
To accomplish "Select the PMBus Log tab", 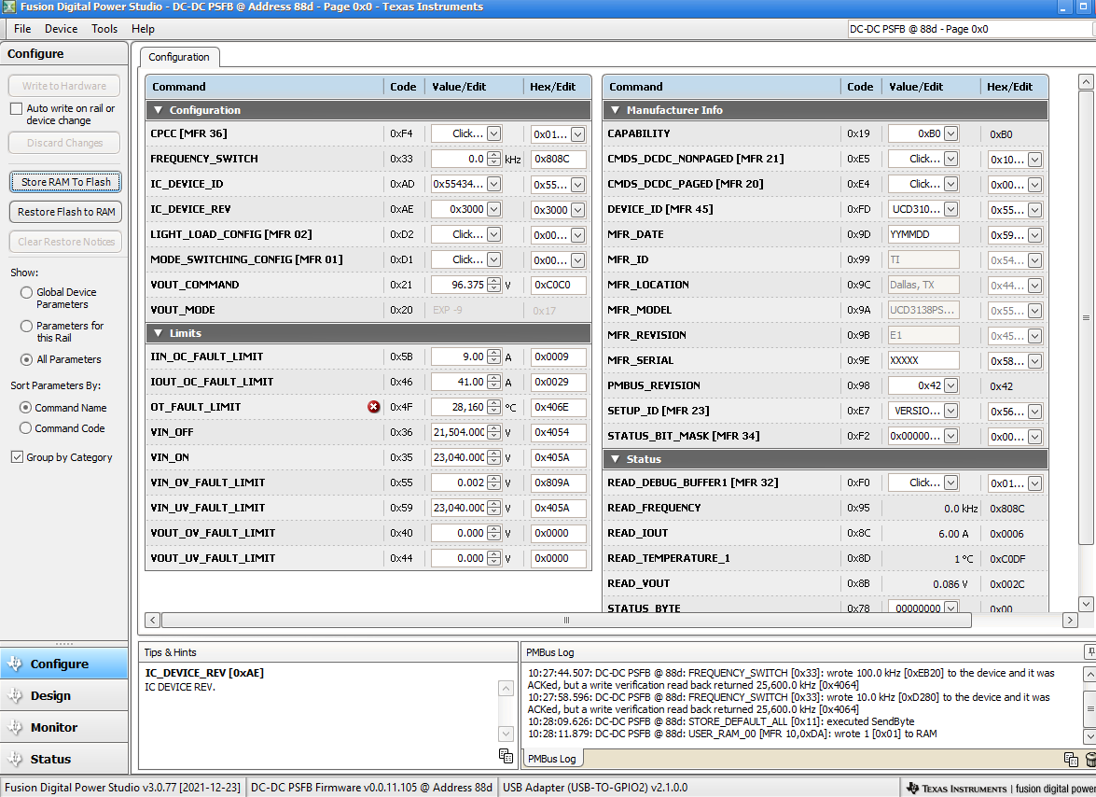I will (552, 759).
